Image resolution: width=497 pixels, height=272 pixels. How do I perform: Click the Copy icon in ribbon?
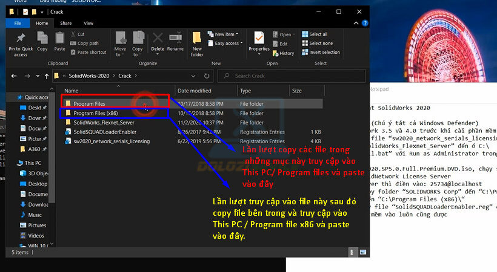point(42,42)
